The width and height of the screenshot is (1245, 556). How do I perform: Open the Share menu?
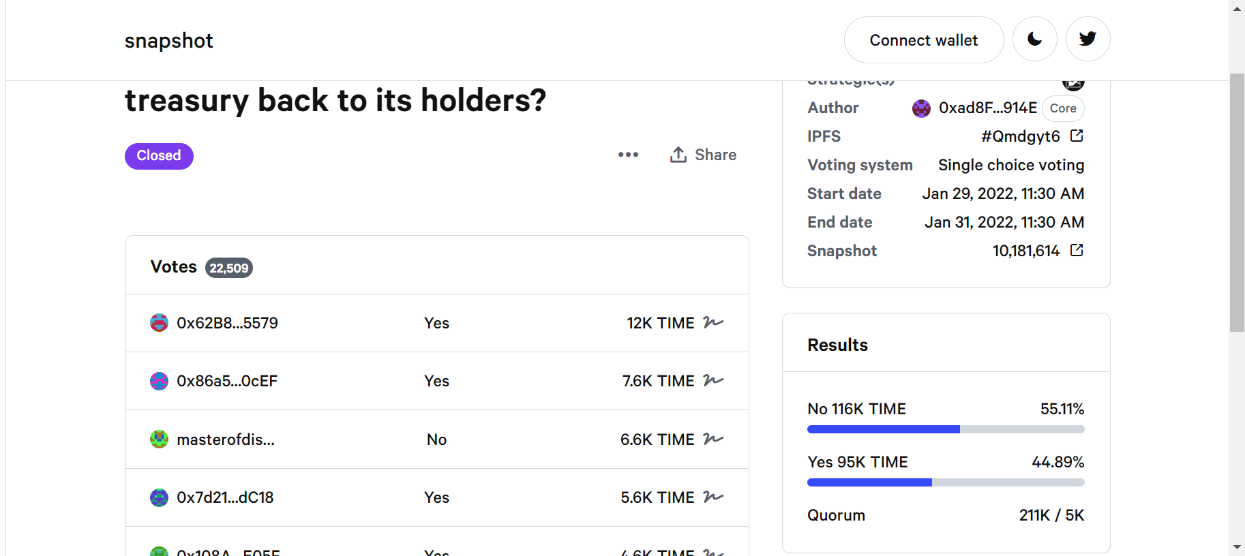point(703,155)
